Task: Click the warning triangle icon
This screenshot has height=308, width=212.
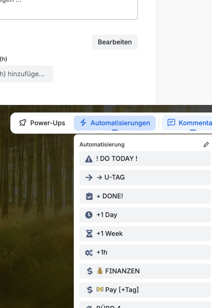Action: 89,159
